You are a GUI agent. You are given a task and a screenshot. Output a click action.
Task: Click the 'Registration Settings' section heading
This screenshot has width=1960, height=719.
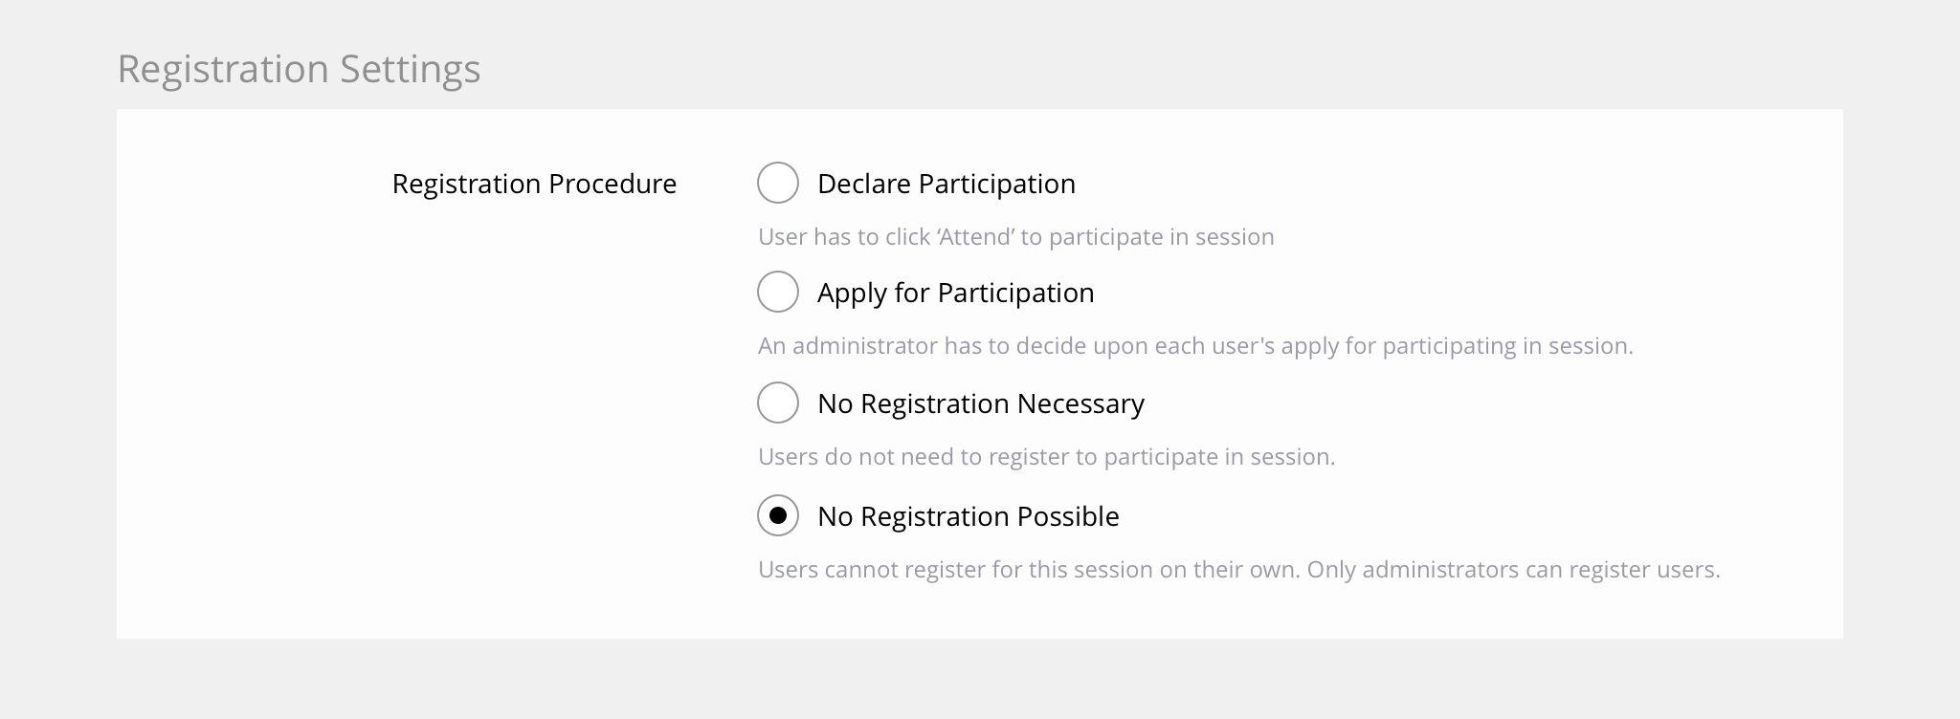tap(299, 69)
